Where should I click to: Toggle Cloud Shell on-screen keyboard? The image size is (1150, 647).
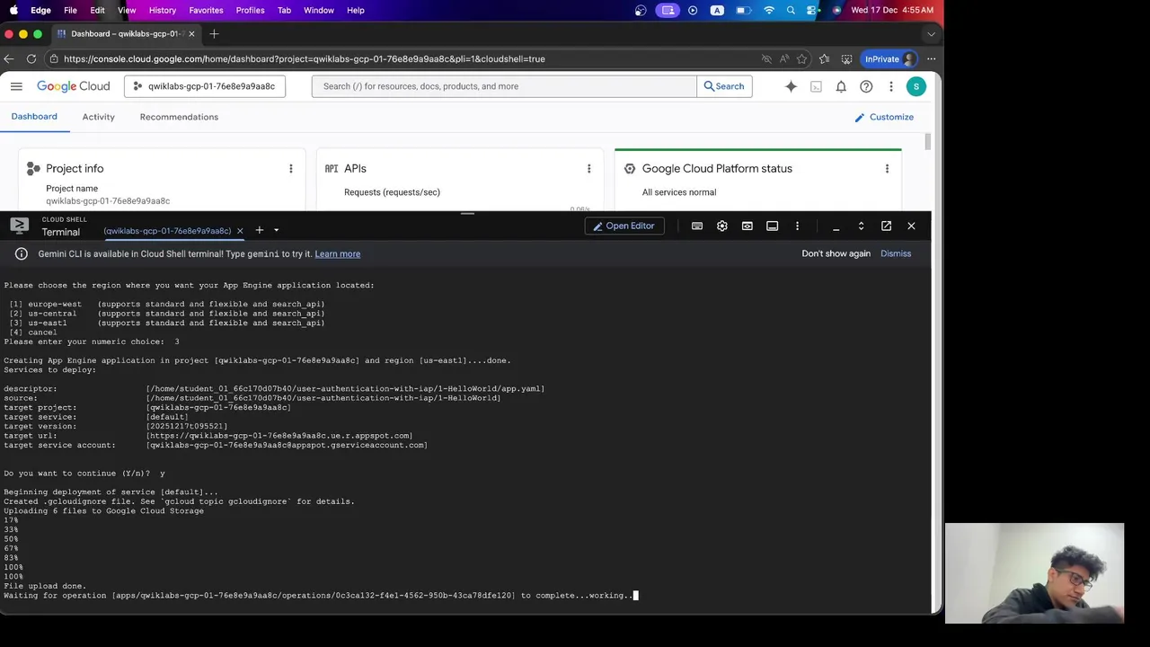coord(696,226)
